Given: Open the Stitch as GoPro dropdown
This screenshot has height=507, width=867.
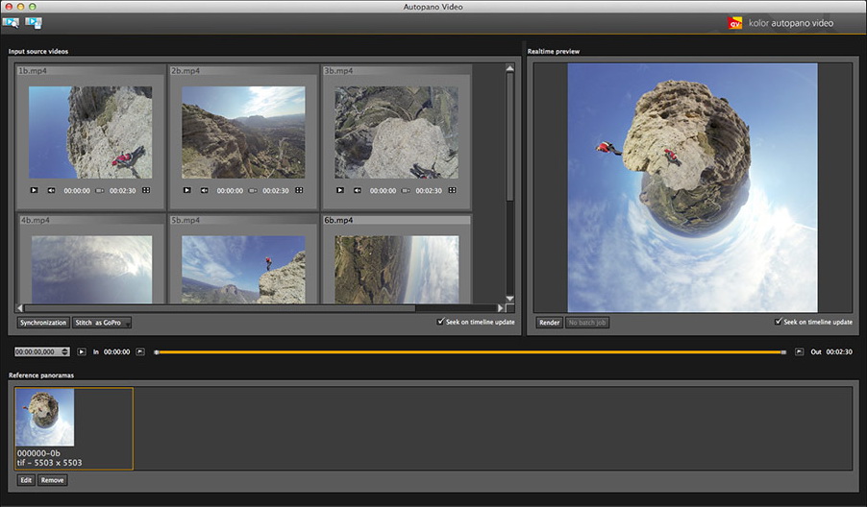Looking at the screenshot, I should (102, 323).
